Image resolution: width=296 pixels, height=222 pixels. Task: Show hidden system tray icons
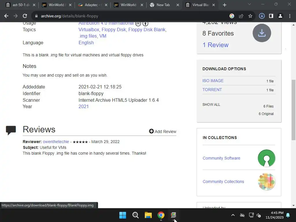233,215
